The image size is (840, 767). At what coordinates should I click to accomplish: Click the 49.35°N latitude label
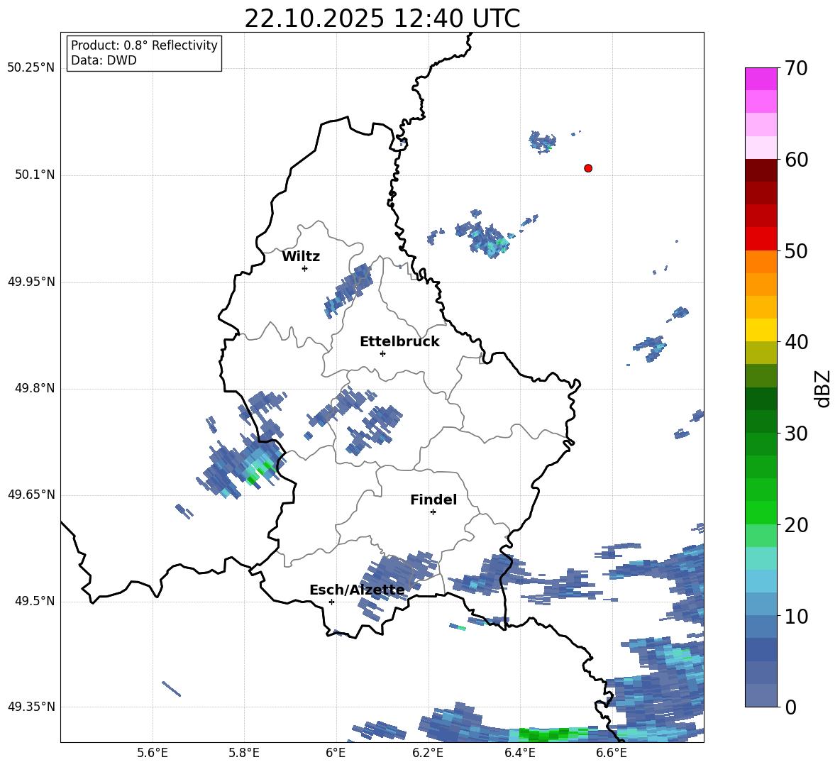[31, 707]
